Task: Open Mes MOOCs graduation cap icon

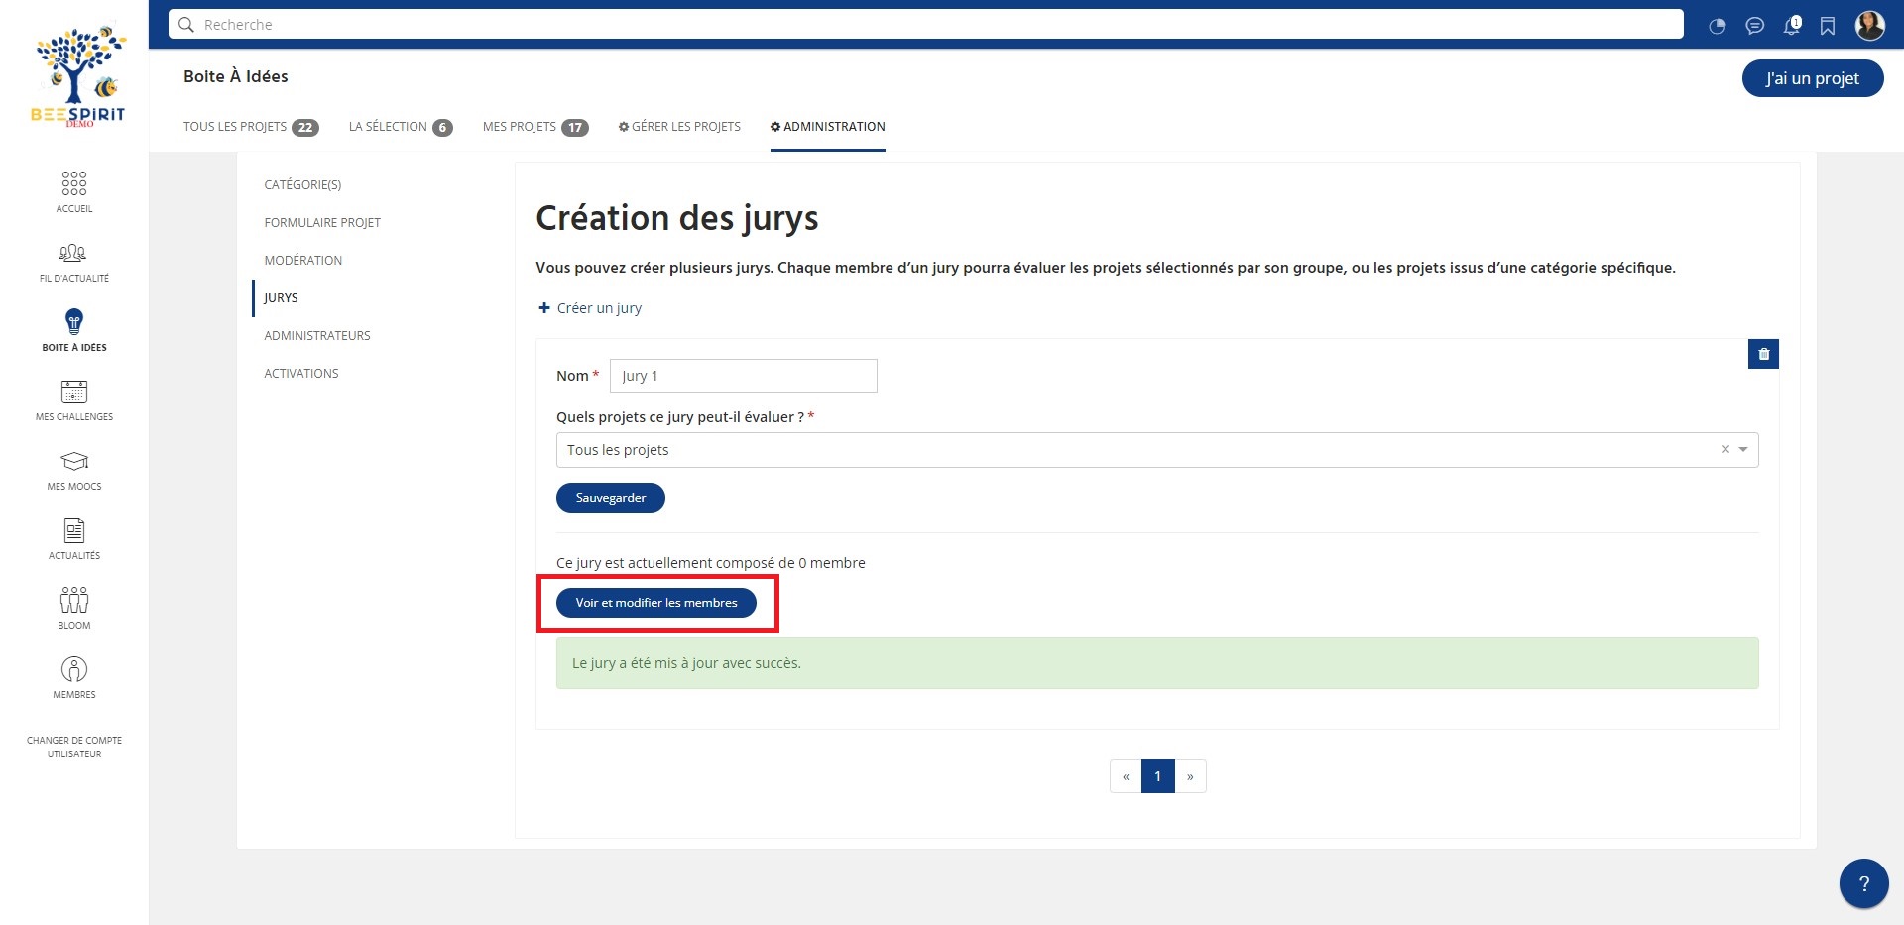Action: [x=74, y=461]
